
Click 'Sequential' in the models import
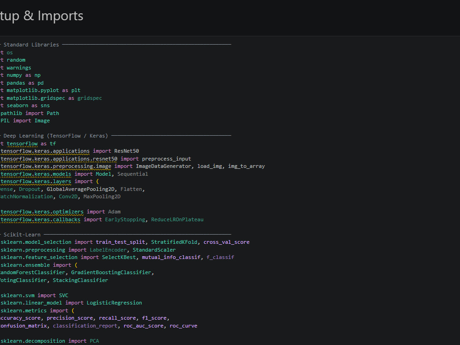pyautogui.click(x=132, y=174)
